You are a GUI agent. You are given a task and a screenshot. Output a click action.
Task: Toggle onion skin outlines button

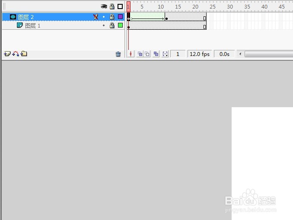(x=147, y=54)
